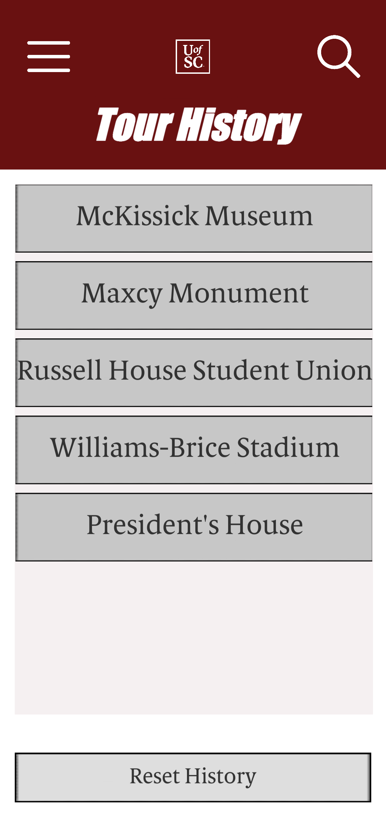Pick the last history entry, President's House
This screenshot has width=386, height=836.
tap(194, 527)
